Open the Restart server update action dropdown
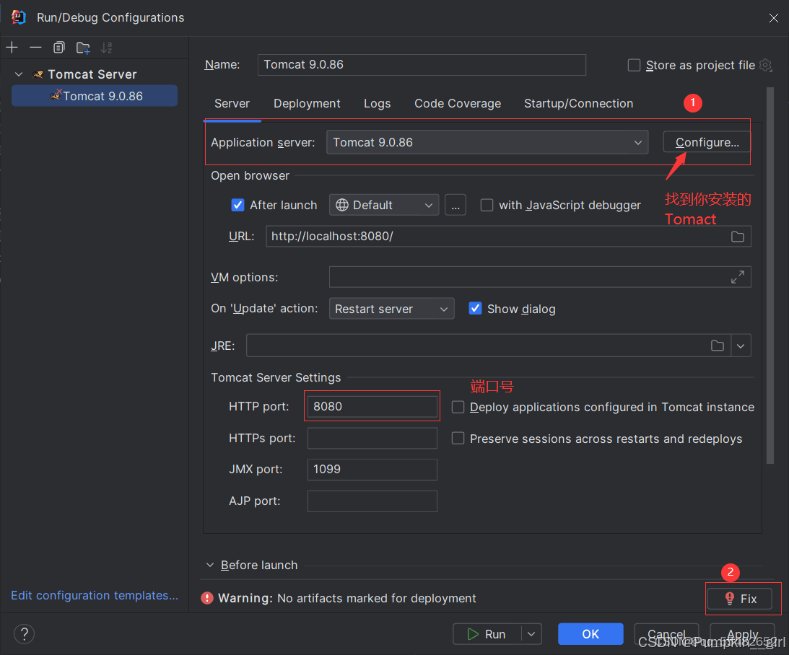Viewport: 789px width, 655px height. [x=391, y=309]
